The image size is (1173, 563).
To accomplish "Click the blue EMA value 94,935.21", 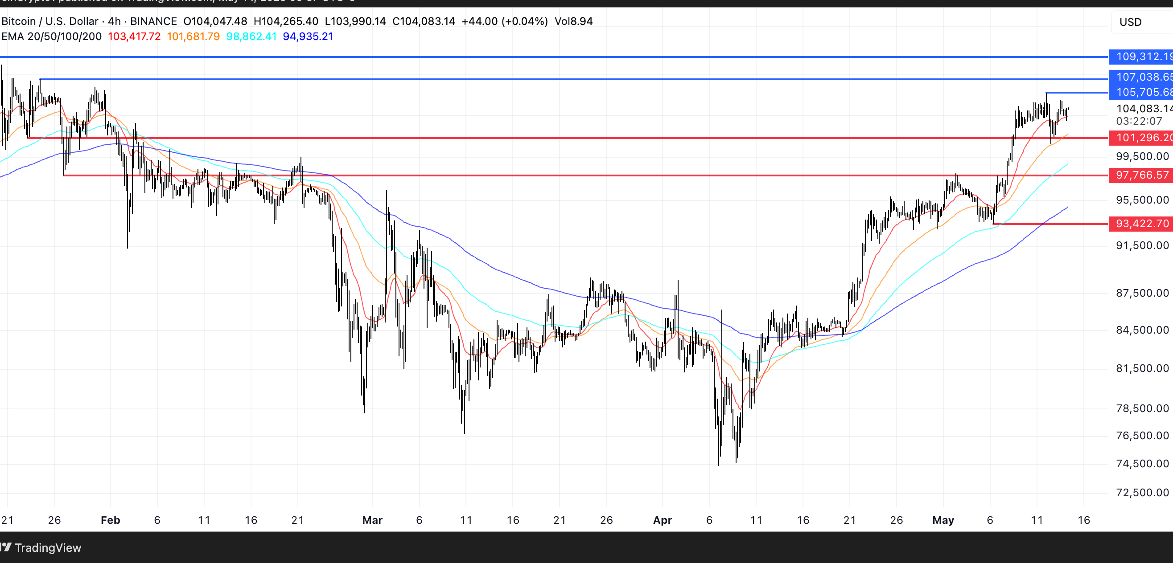I will [307, 37].
